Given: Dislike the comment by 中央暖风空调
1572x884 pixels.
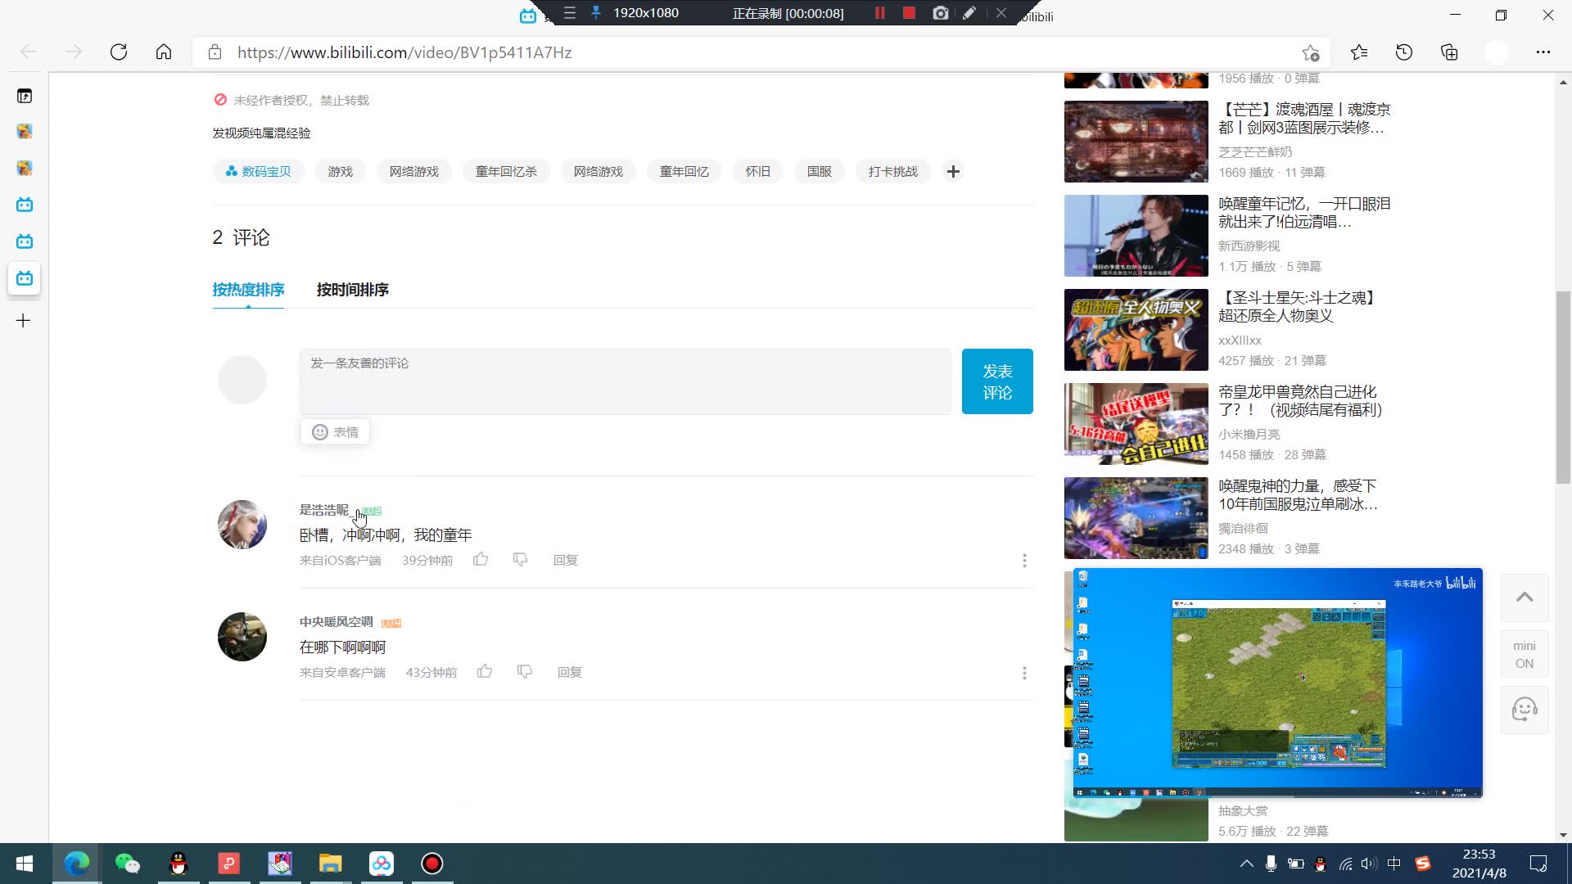Looking at the screenshot, I should [x=525, y=672].
